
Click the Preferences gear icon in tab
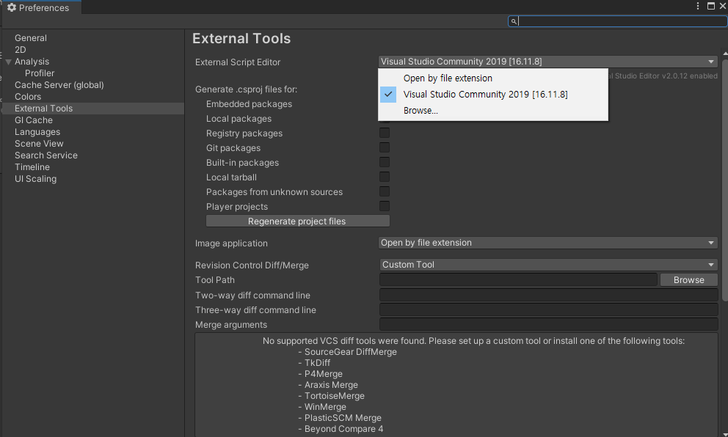click(12, 7)
